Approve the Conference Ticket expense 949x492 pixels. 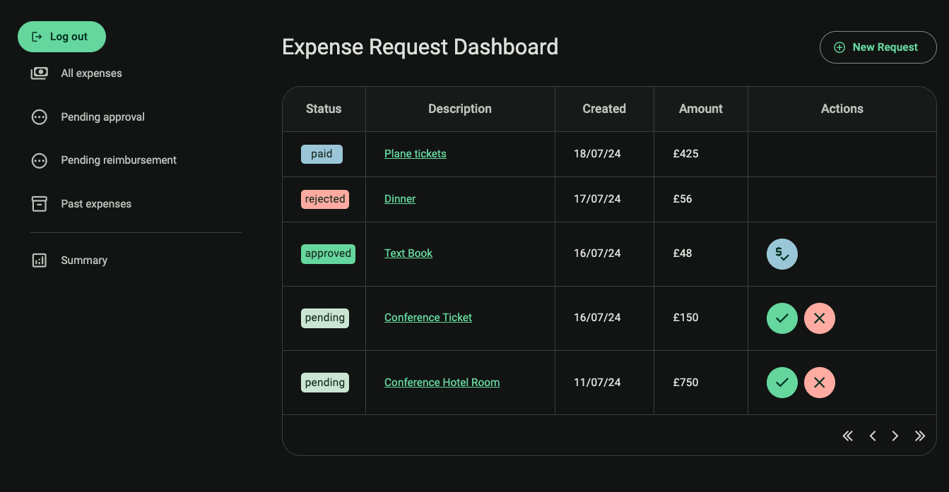click(782, 318)
